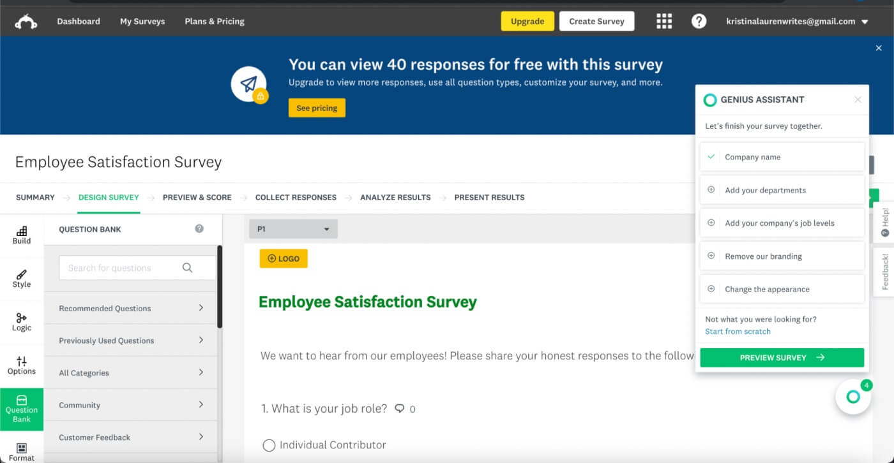Open the Logic sidebar panel
This screenshot has height=463, width=894.
pyautogui.click(x=22, y=322)
